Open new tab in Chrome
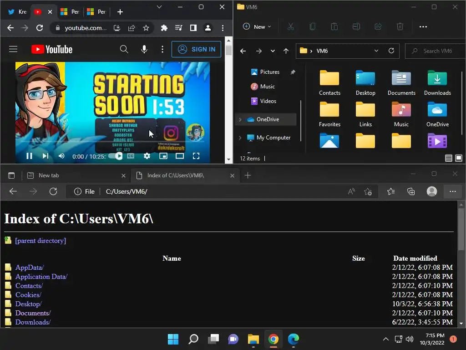Viewport: 466px width, 350px height. coord(120,12)
